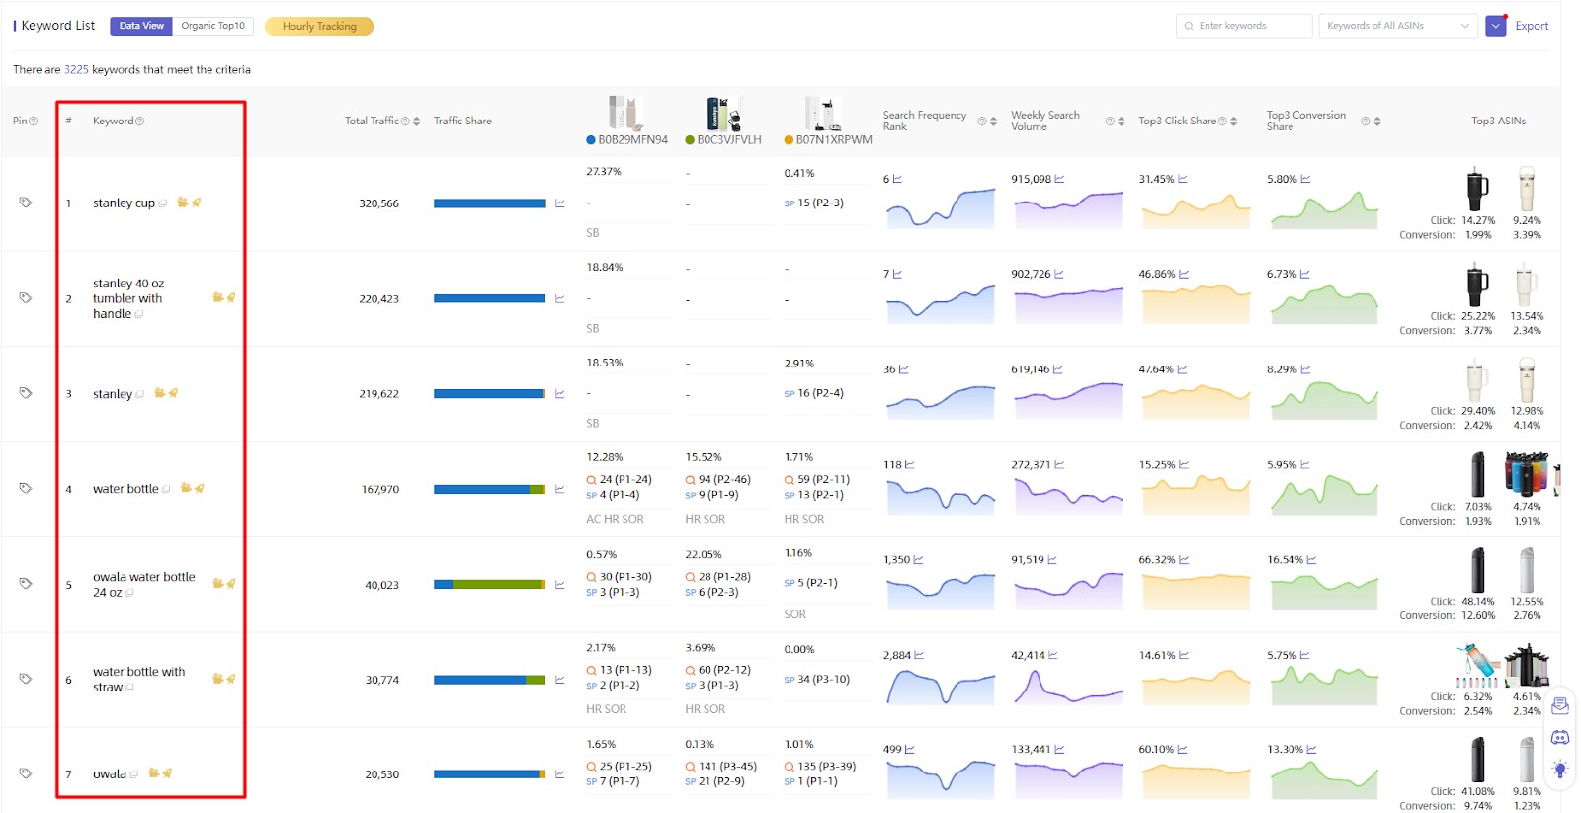Viewport: 1581px width, 813px height.
Task: Click the 22.05% traffic share value
Action: coord(704,554)
